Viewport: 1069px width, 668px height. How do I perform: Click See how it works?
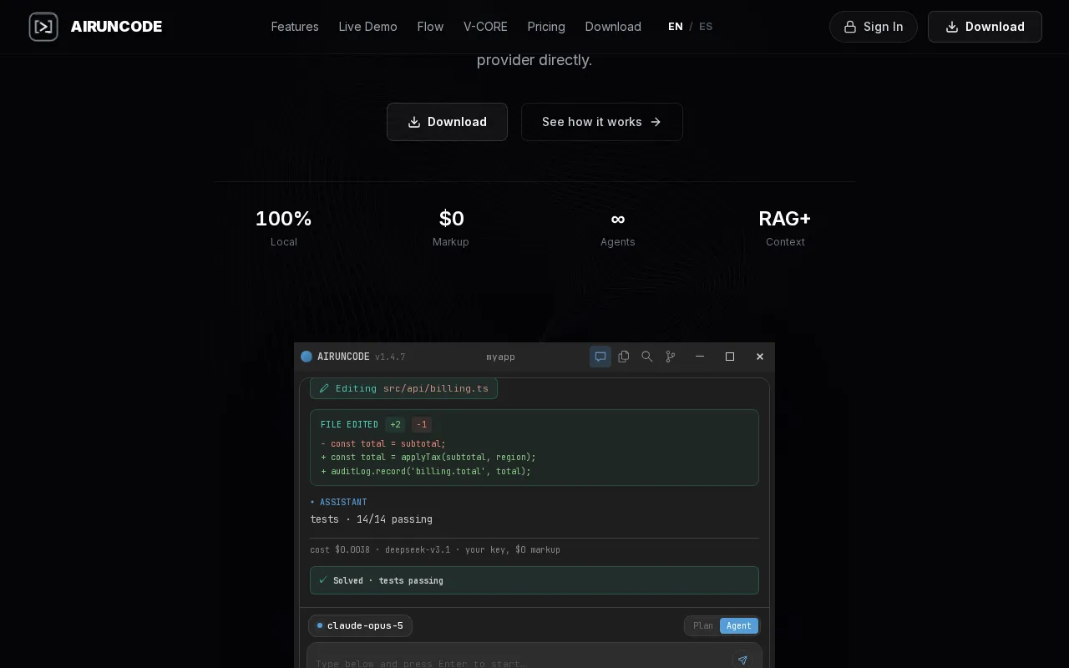coord(602,122)
